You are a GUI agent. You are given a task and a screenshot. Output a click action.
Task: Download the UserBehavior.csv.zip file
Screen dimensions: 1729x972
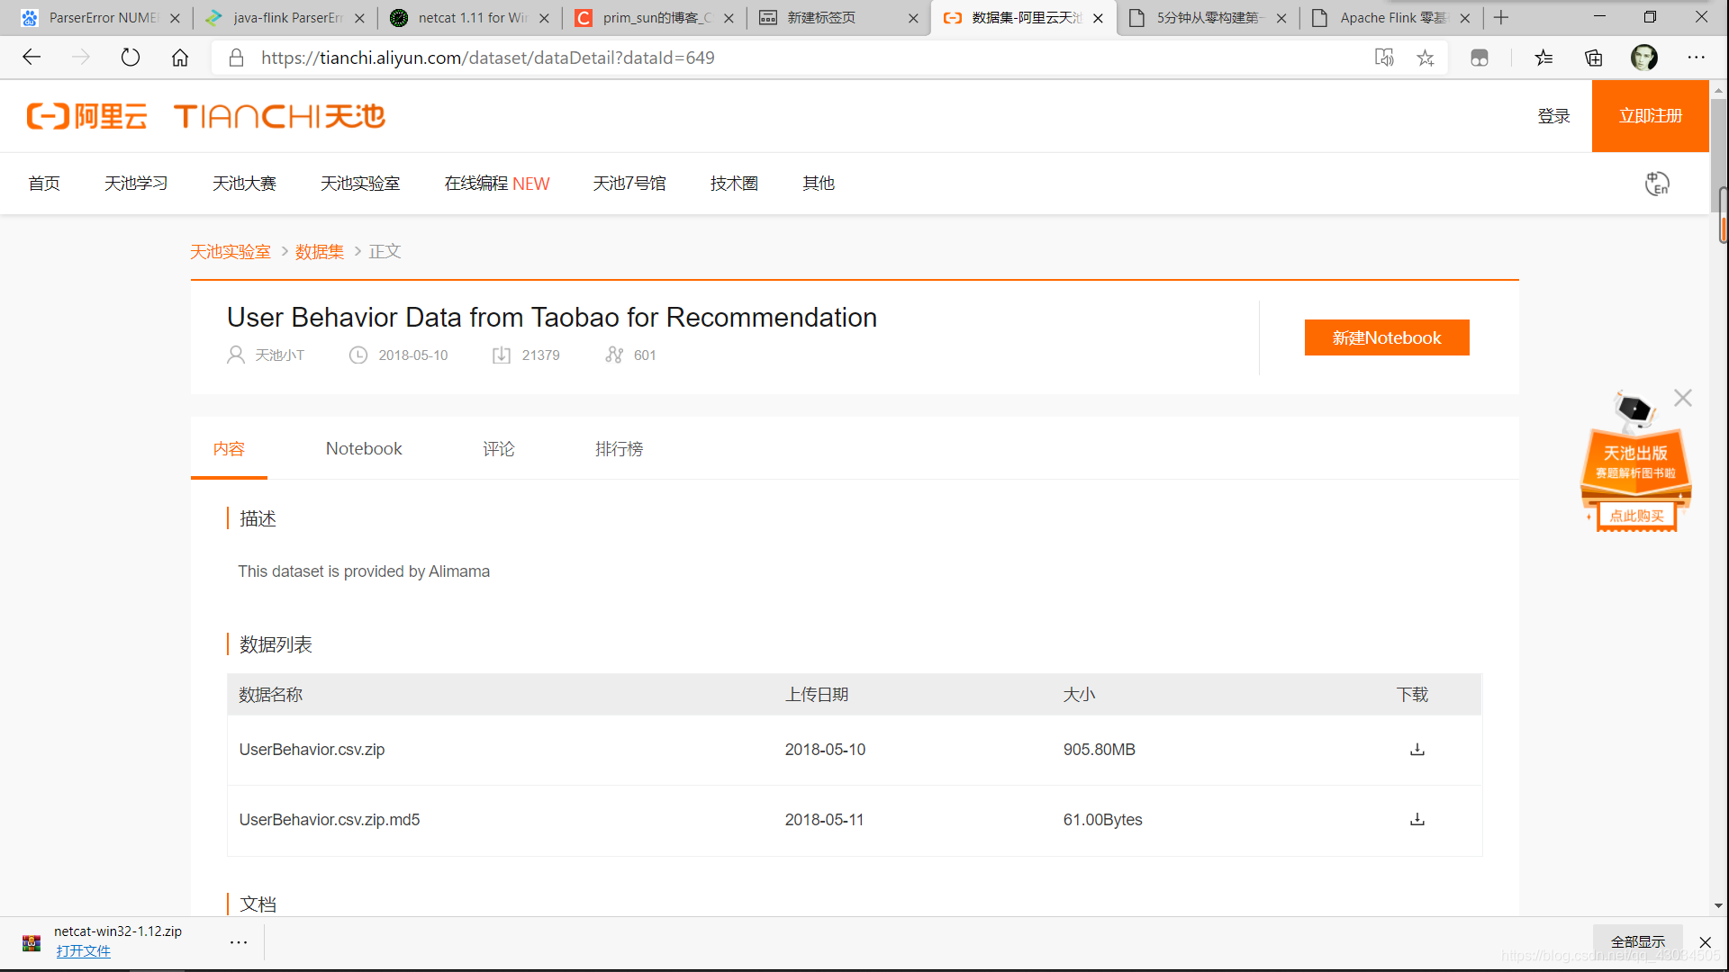(x=1417, y=750)
